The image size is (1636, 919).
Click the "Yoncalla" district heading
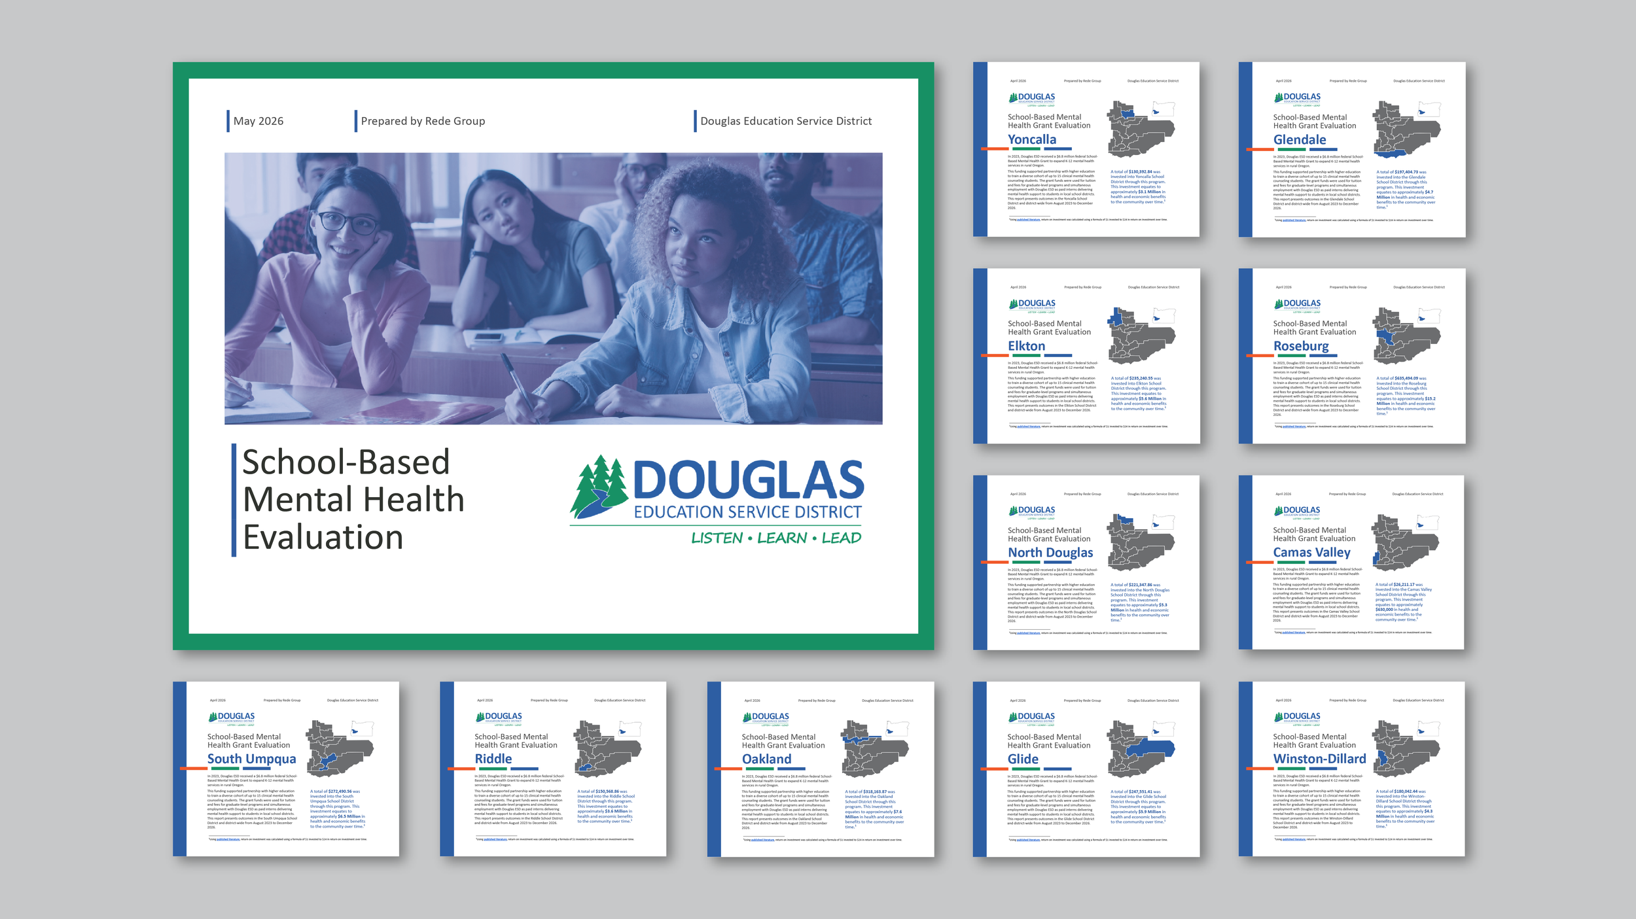(1032, 139)
